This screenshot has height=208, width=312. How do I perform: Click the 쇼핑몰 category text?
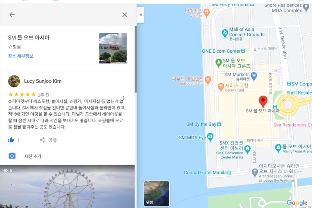coord(14,47)
